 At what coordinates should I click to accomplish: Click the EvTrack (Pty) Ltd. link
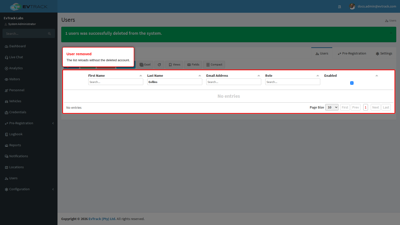click(x=102, y=219)
